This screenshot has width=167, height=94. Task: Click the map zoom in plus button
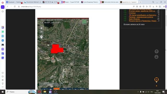(41, 28)
